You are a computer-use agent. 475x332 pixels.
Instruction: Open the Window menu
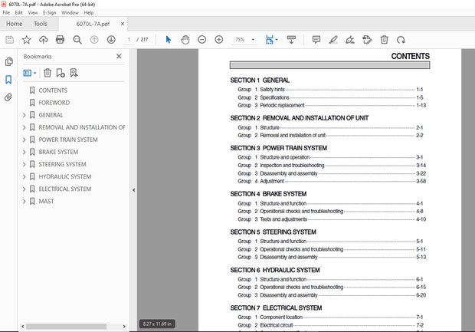pos(70,13)
